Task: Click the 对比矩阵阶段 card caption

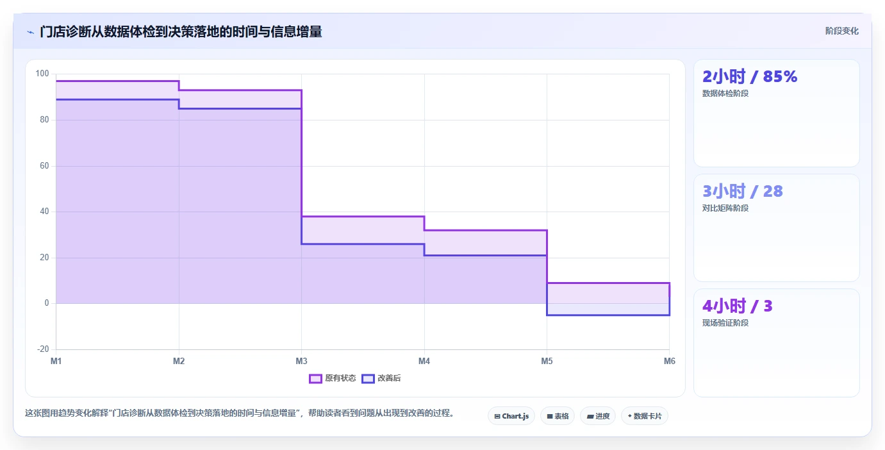Action: (725, 208)
